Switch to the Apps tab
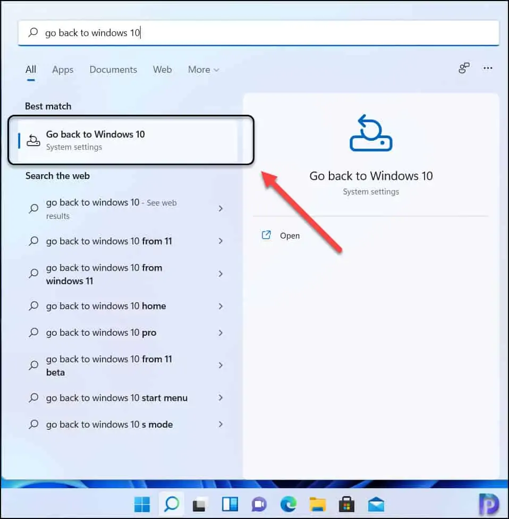 coord(63,70)
